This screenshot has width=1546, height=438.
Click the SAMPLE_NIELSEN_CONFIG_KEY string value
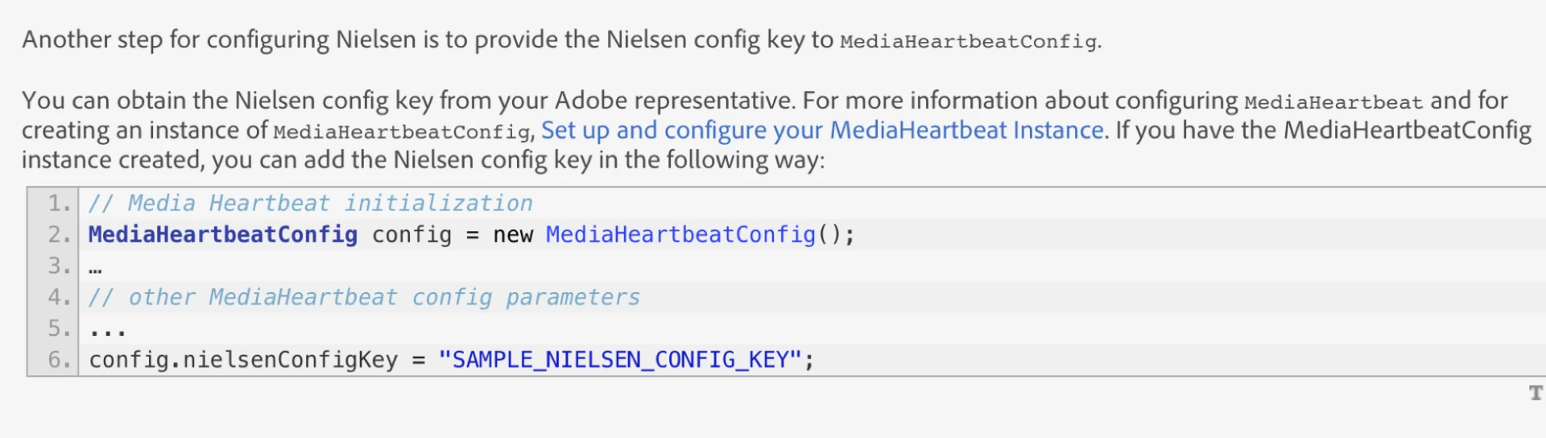[x=620, y=360]
